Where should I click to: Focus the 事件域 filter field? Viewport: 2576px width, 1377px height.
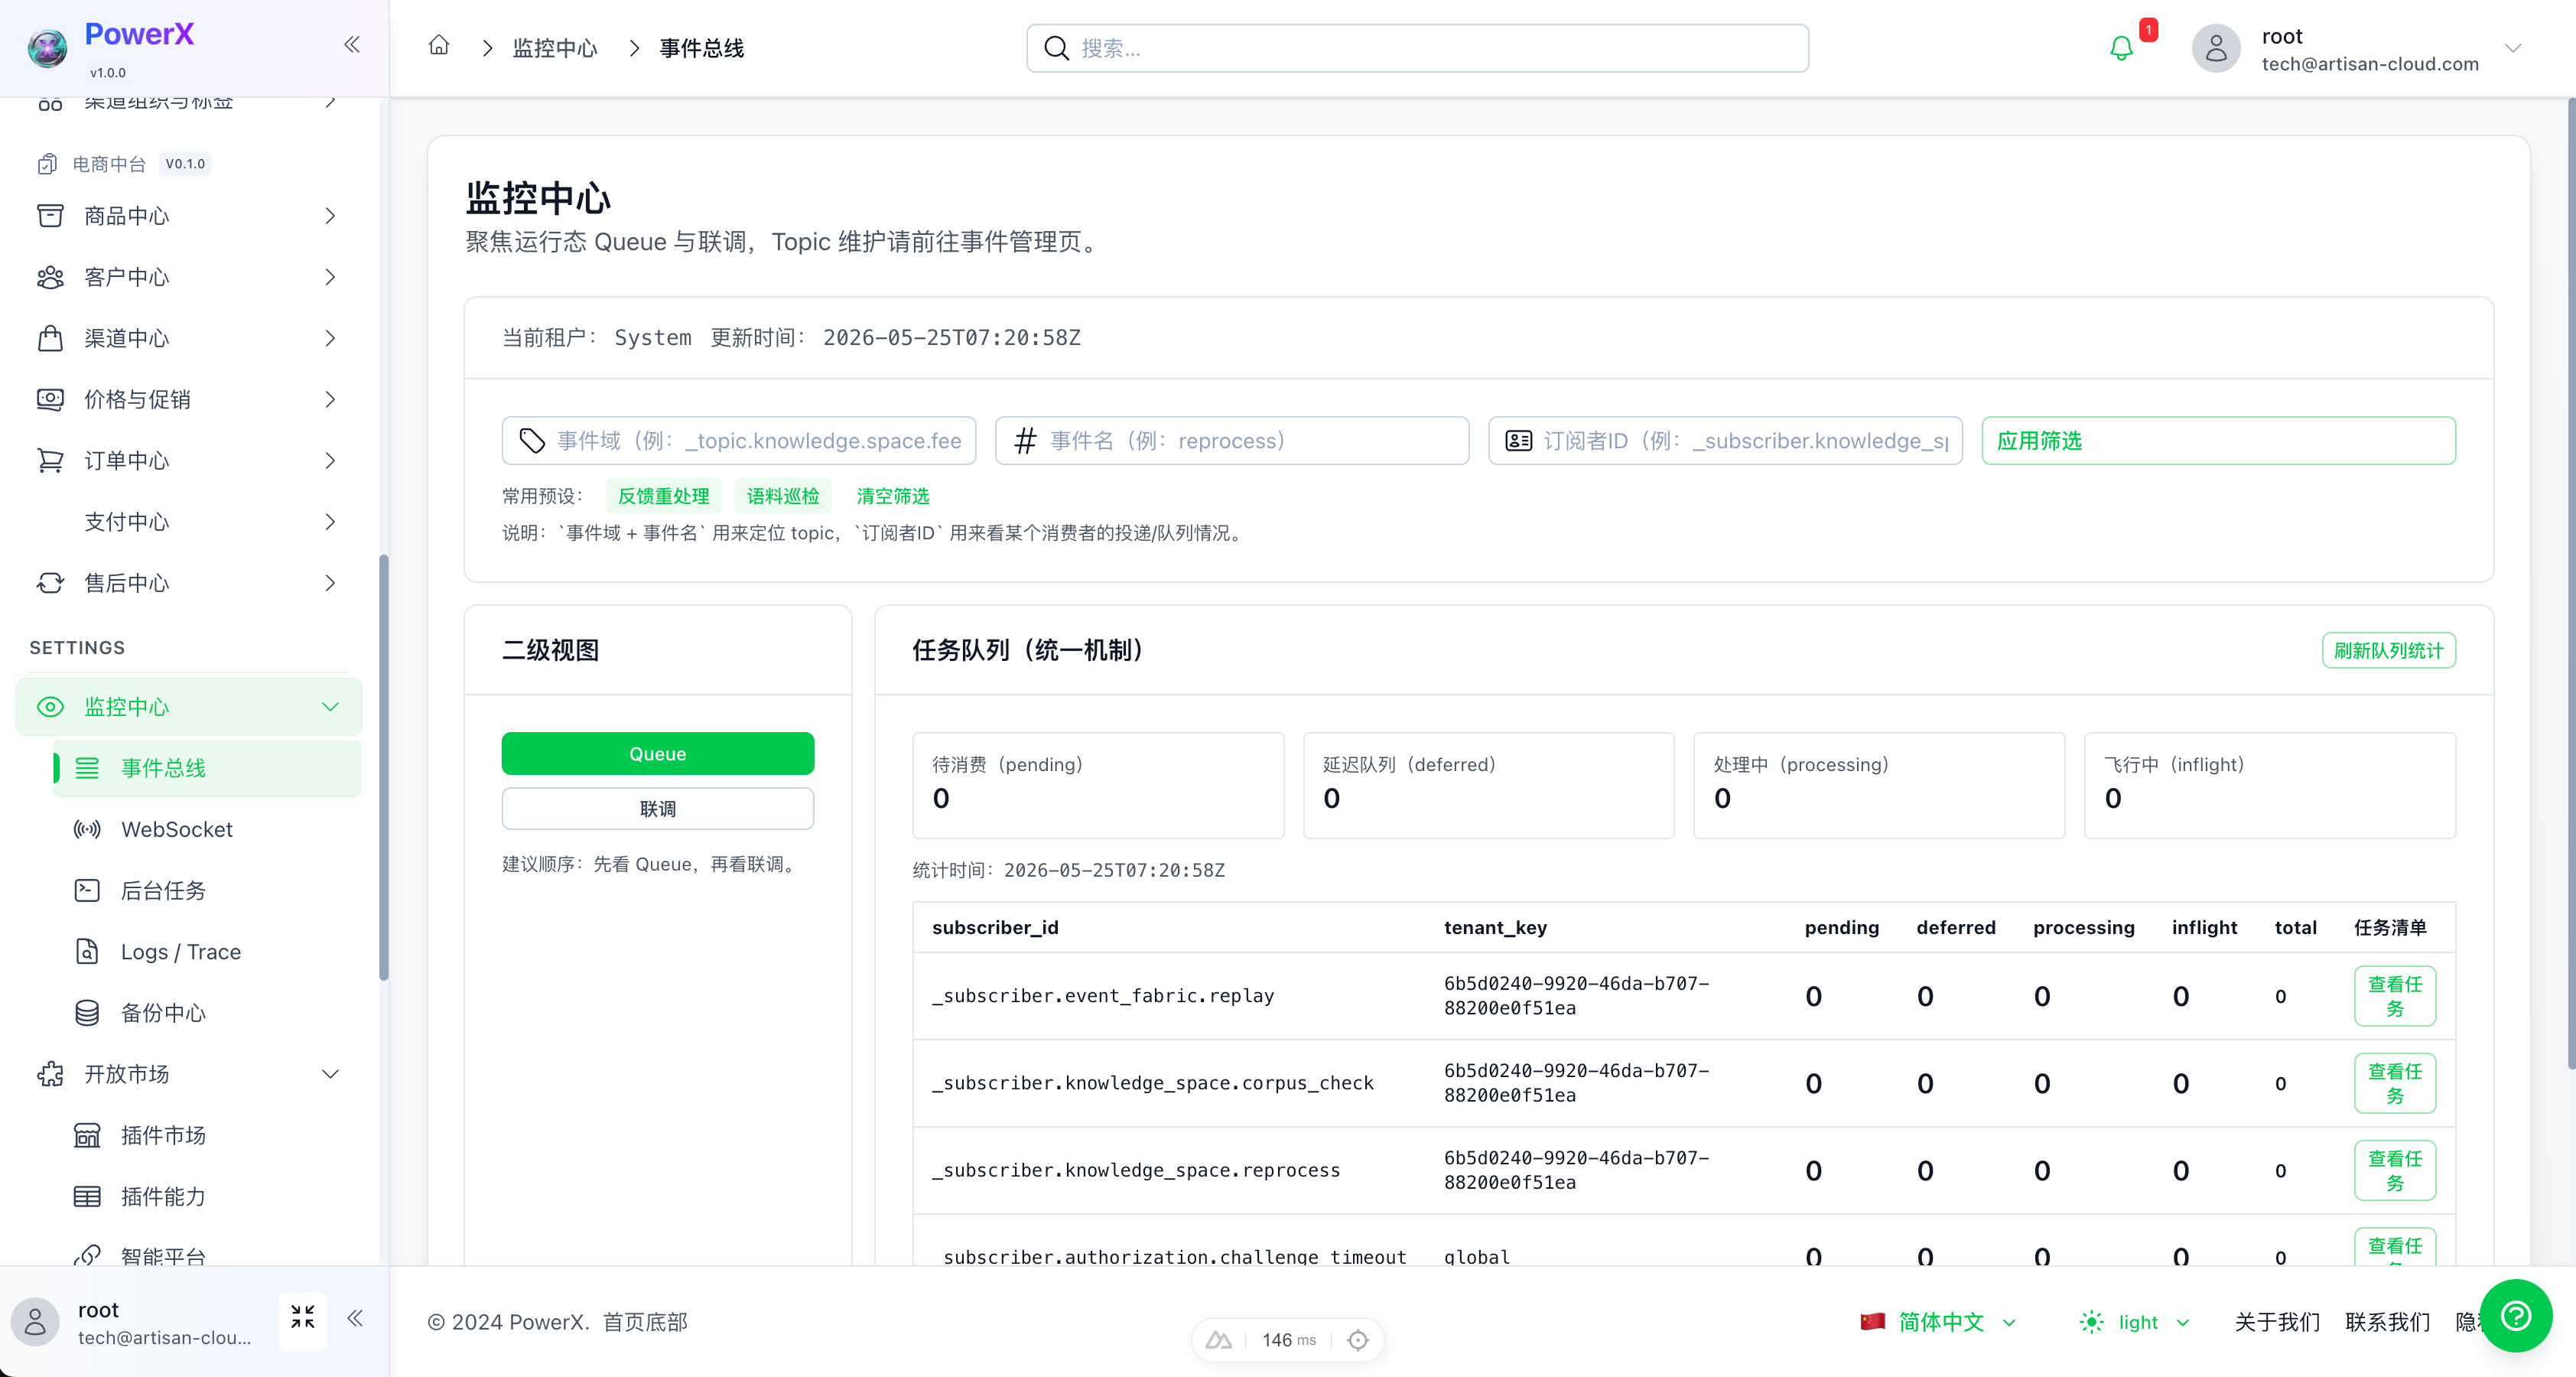[x=738, y=440]
